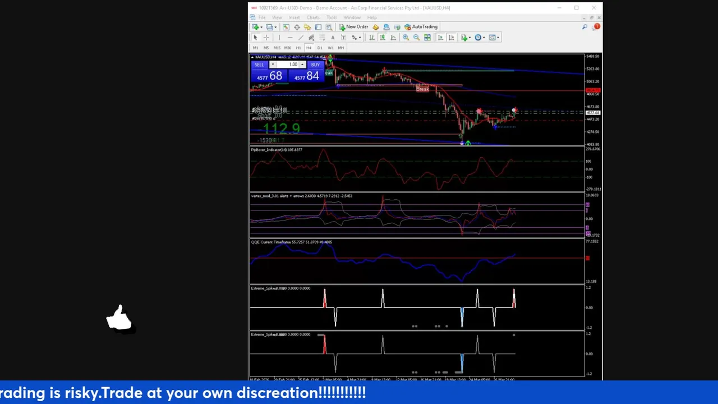Viewport: 718px width, 404px height.
Task: Toggle the Market Watch panel icon
Action: (286, 27)
